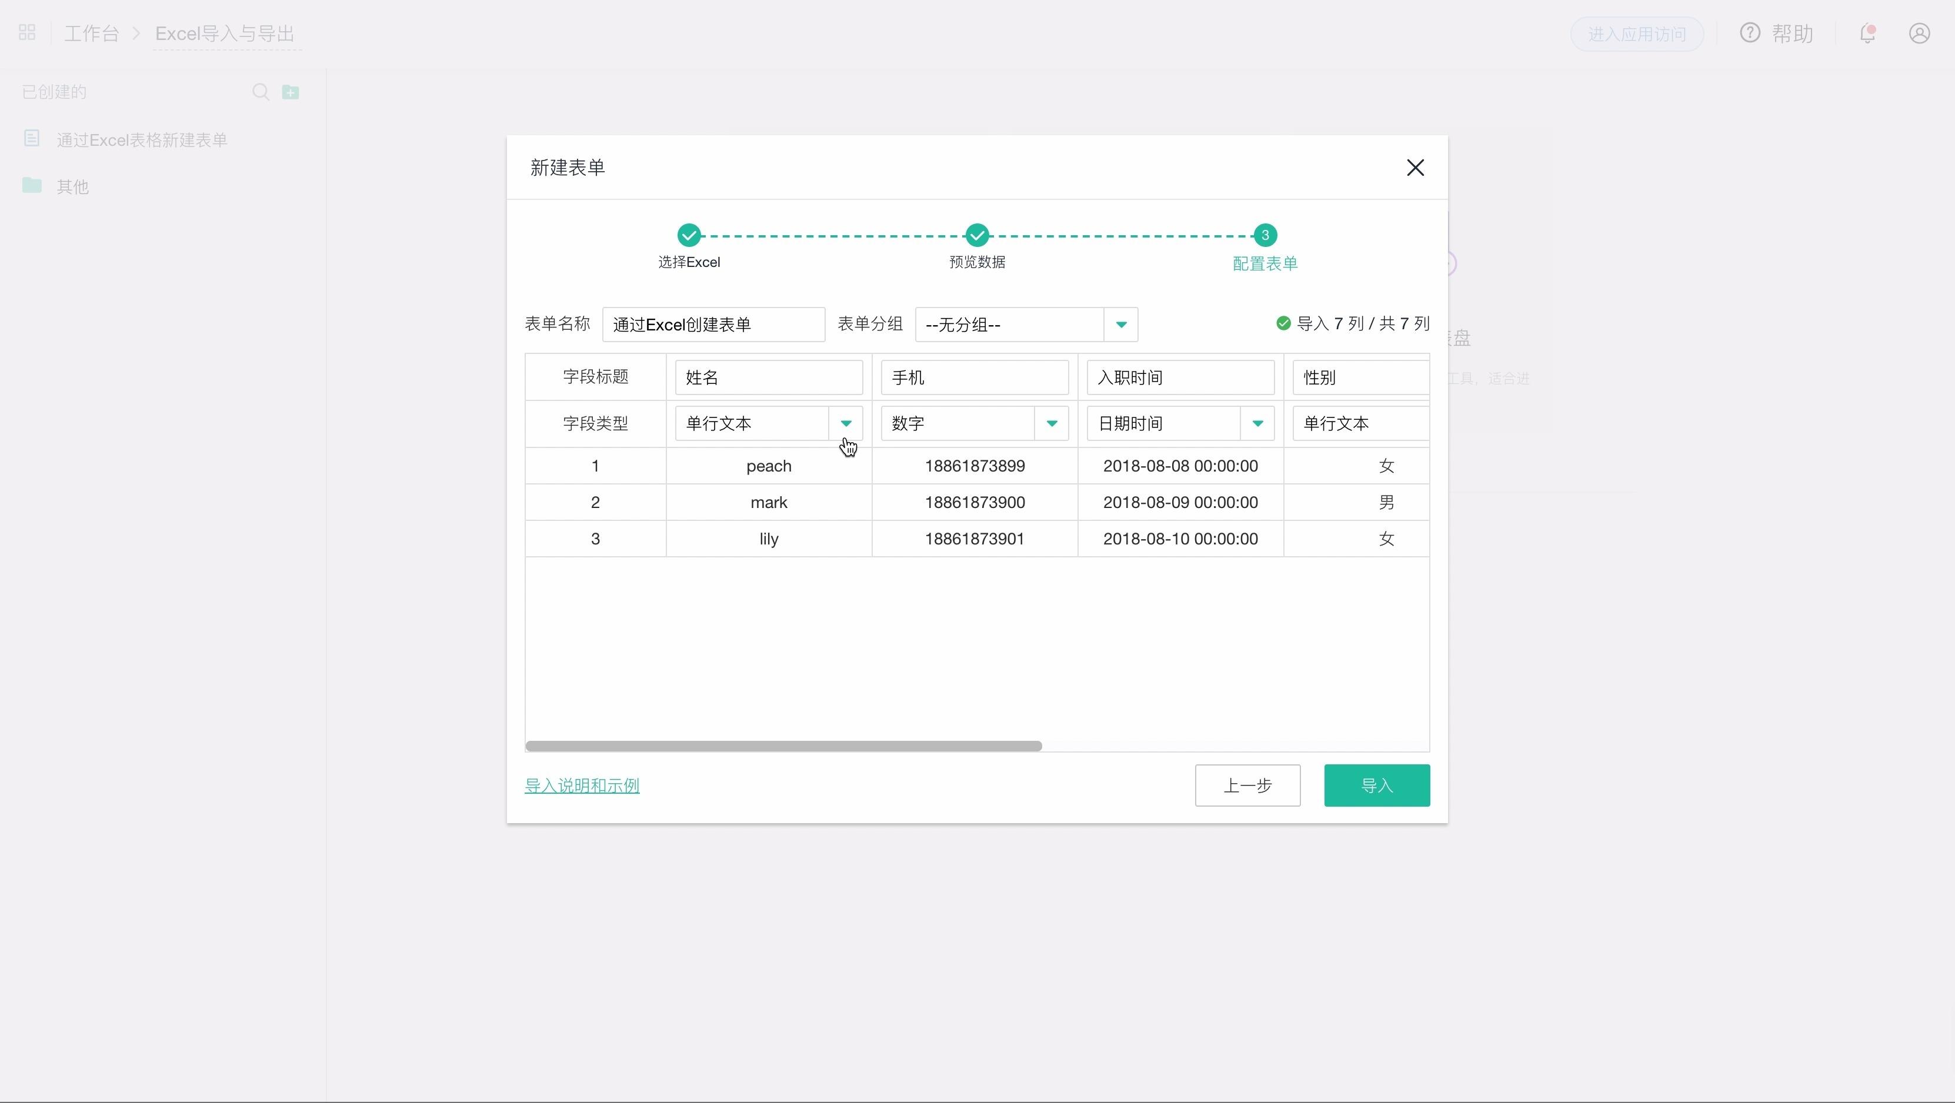Edit the 姓名 field title input
The image size is (1955, 1103).
[769, 377]
